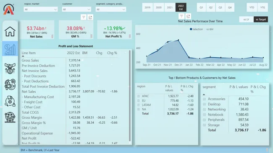Click the Gross Margin % line item
This screenshot has height=153, width=273.
pyautogui.click(x=34, y=122)
